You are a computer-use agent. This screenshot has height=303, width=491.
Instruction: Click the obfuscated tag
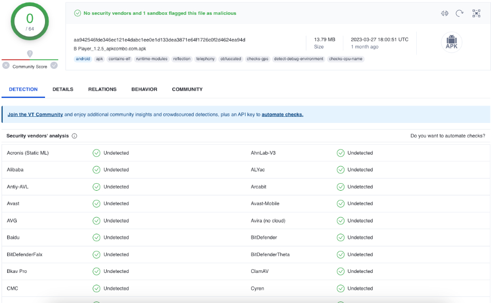(x=231, y=59)
